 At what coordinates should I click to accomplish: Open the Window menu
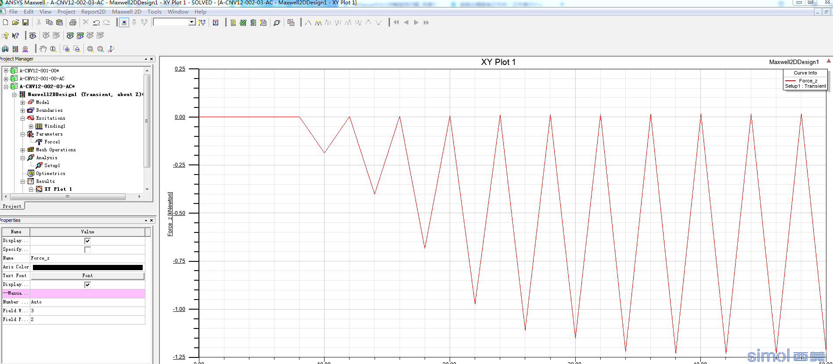click(178, 12)
